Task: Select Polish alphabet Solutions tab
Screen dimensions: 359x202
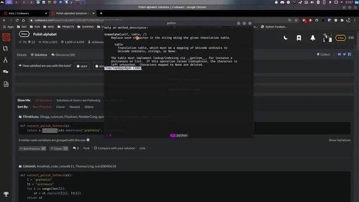Action: click(x=71, y=13)
